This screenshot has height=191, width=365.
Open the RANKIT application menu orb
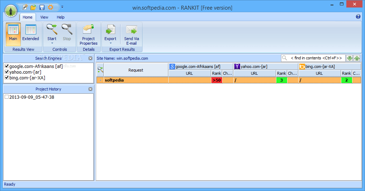11,11
